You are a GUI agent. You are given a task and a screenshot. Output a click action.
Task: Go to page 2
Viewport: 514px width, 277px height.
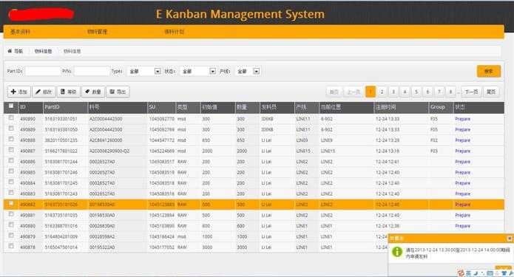tap(382, 92)
